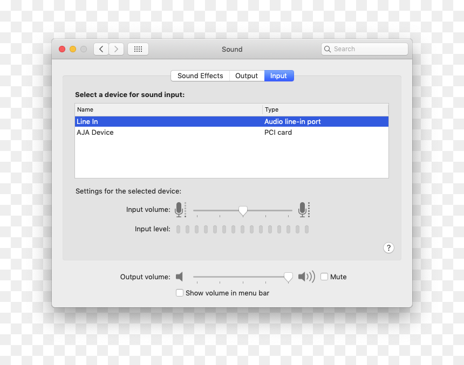464x365 pixels.
Task: Click the Audio line-in port cell
Action: pyautogui.click(x=292, y=121)
